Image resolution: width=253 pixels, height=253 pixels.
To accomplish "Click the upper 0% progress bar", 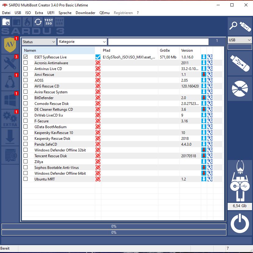I will (x=114, y=226).
